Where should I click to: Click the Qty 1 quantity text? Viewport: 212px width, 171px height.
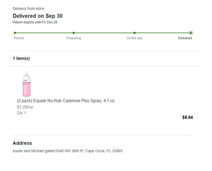21,113
